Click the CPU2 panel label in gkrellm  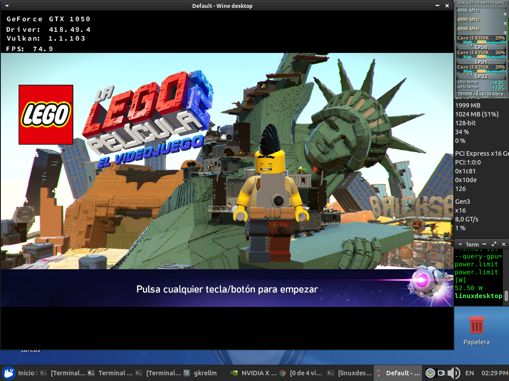(x=481, y=76)
